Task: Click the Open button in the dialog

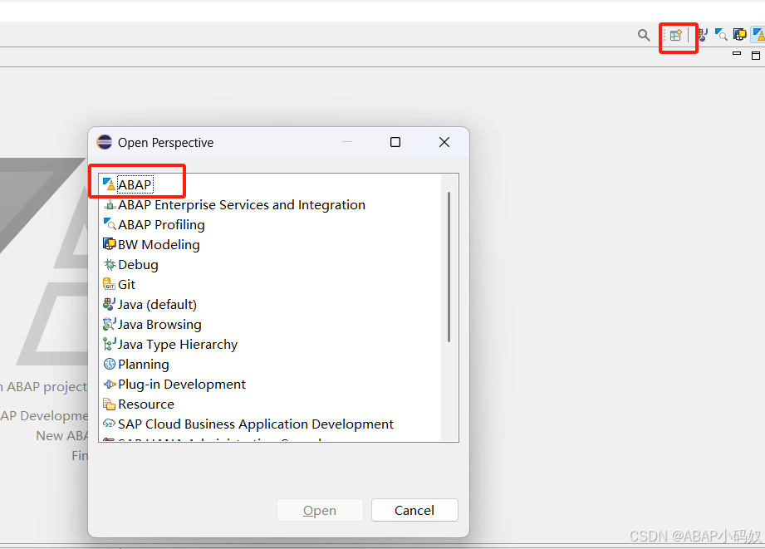Action: [320, 510]
